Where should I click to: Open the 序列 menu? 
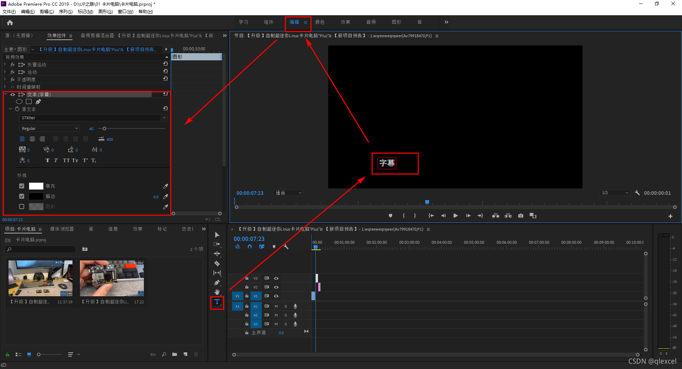tap(65, 12)
